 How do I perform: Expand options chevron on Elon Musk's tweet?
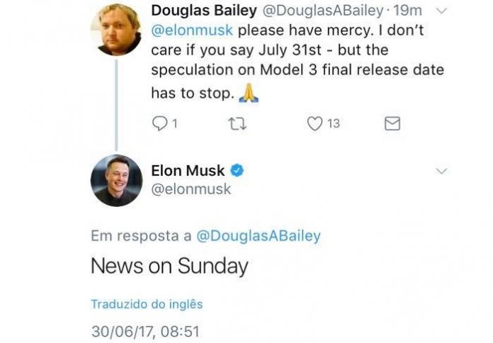pos(441,171)
